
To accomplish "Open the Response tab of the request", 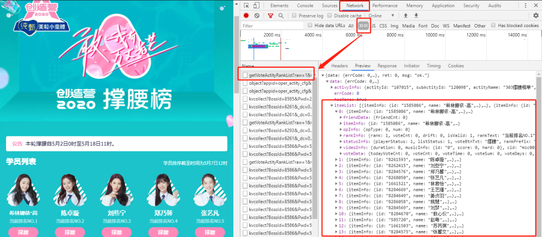I will coord(387,66).
